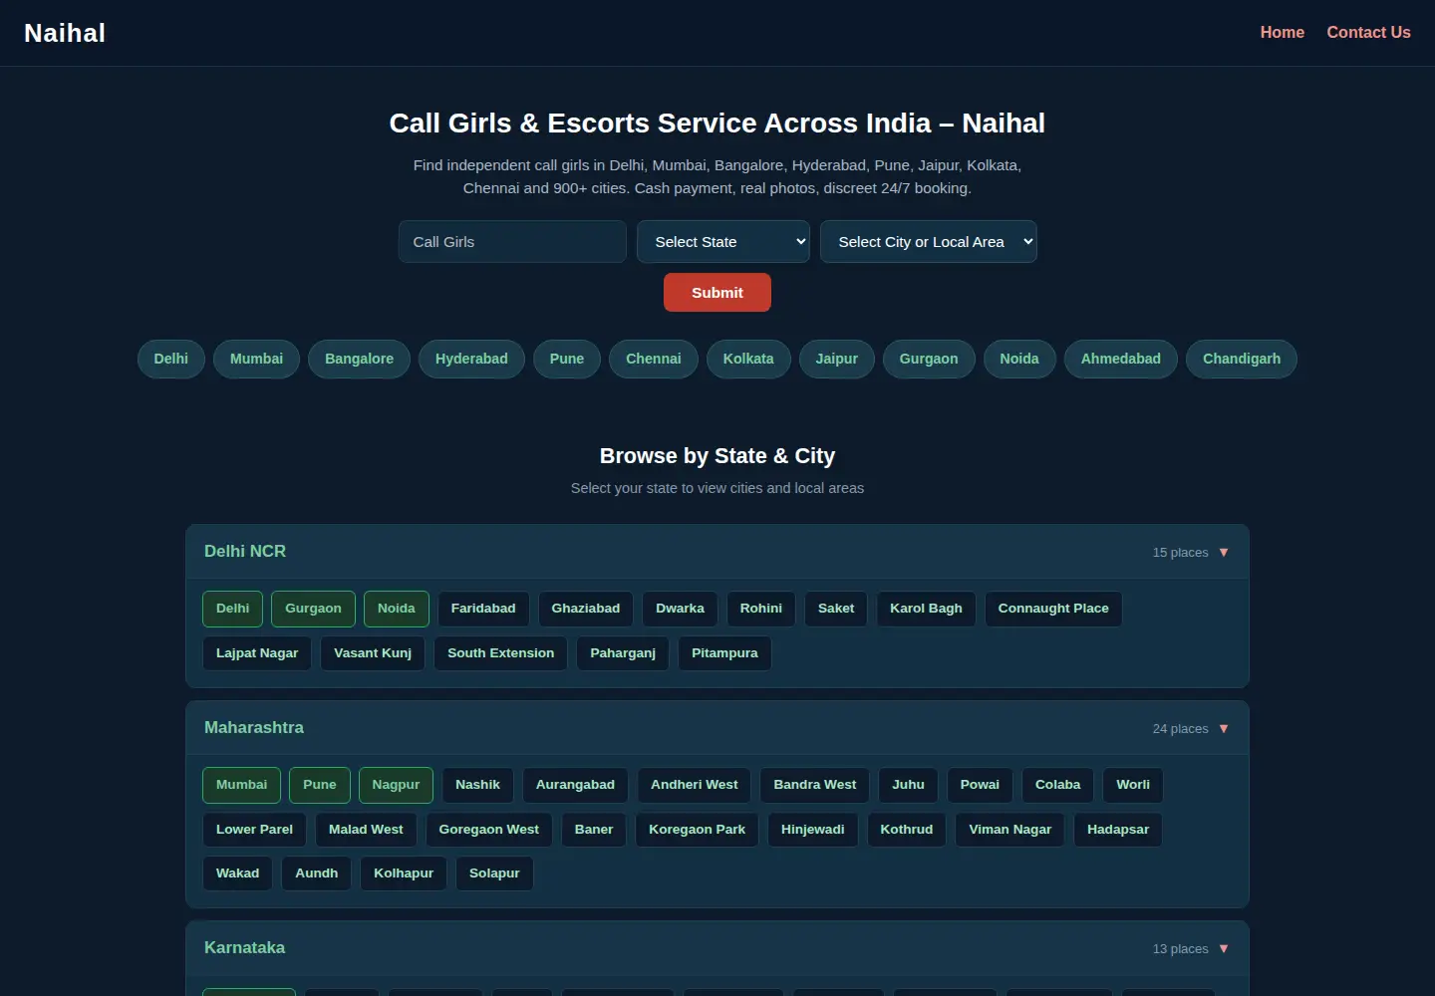
Task: Click the Naihal site logo
Action: [65, 33]
